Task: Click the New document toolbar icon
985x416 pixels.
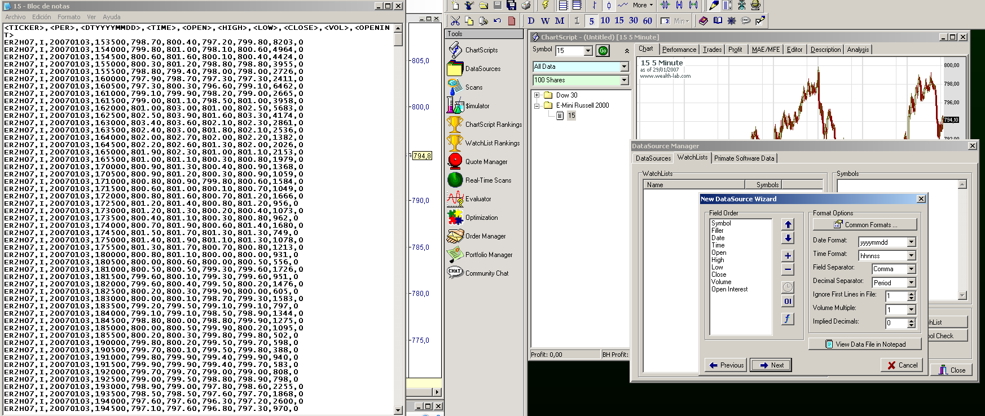Action: (x=455, y=5)
